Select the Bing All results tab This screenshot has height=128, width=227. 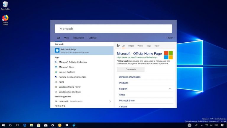(x=123, y=46)
